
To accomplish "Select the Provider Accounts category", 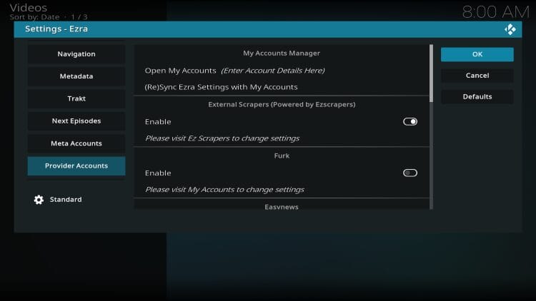I will click(x=76, y=166).
